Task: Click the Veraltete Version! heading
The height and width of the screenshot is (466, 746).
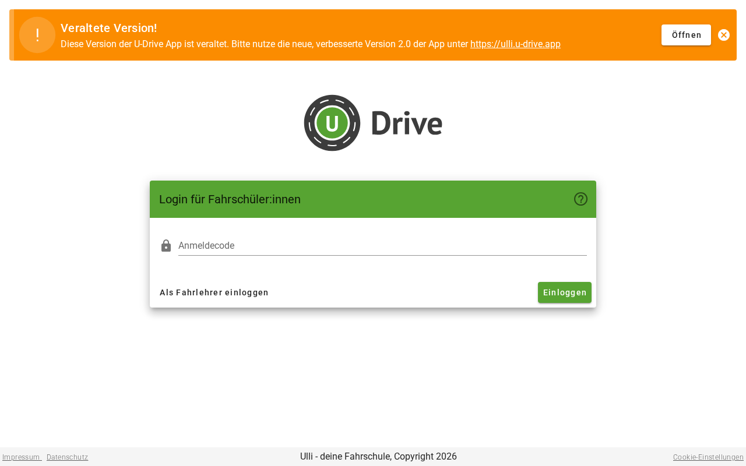Action: pyautogui.click(x=109, y=28)
